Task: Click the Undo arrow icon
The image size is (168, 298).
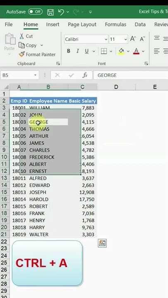Action: (61, 12)
